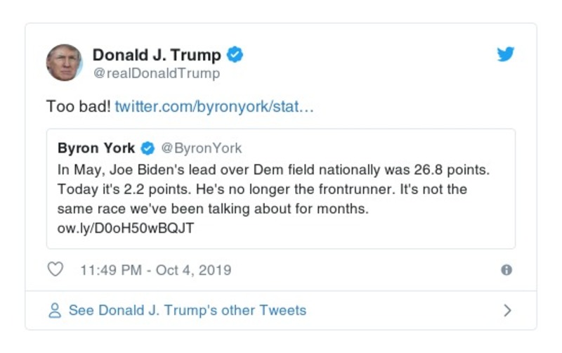Click the person icon beside other Tweets

55,310
